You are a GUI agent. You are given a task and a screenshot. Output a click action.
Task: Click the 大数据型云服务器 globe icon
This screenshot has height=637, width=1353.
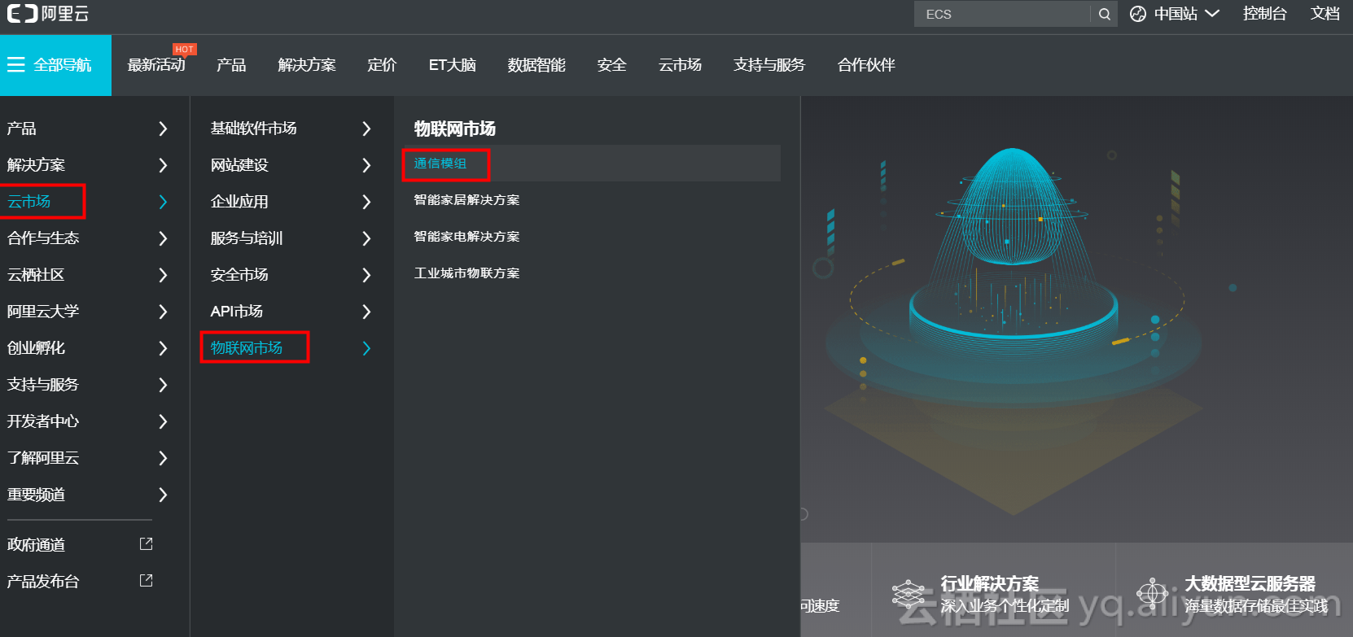pos(1152,593)
